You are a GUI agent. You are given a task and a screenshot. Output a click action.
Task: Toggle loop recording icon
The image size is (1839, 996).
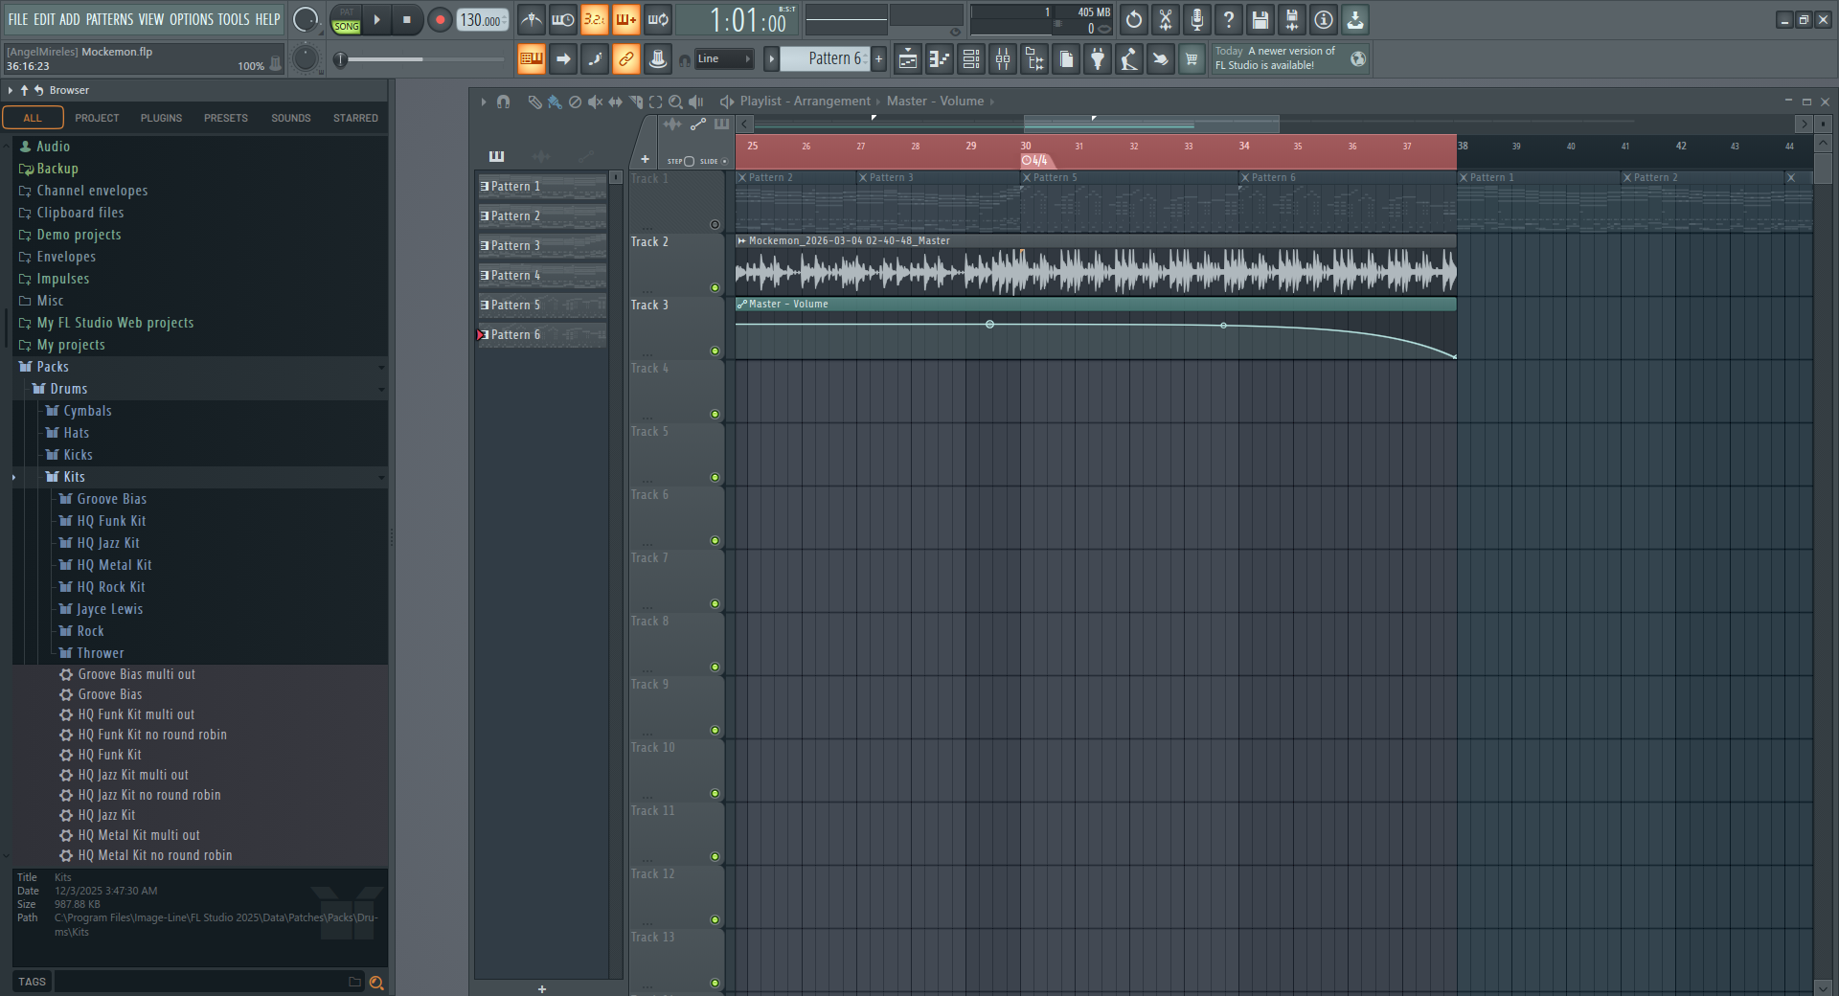658,19
